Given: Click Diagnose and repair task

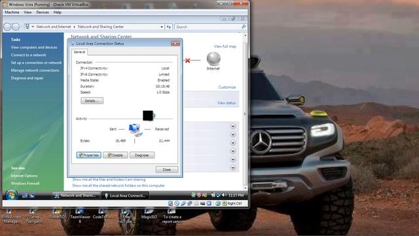Looking at the screenshot, I should (x=27, y=78).
